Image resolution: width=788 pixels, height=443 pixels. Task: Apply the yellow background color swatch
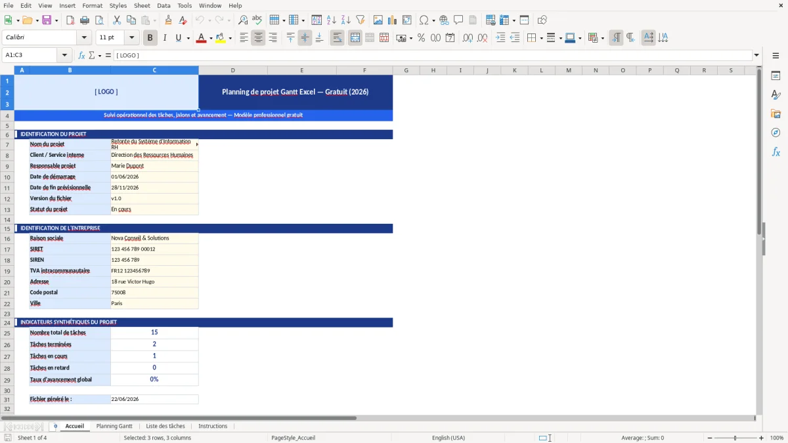pyautogui.click(x=221, y=38)
